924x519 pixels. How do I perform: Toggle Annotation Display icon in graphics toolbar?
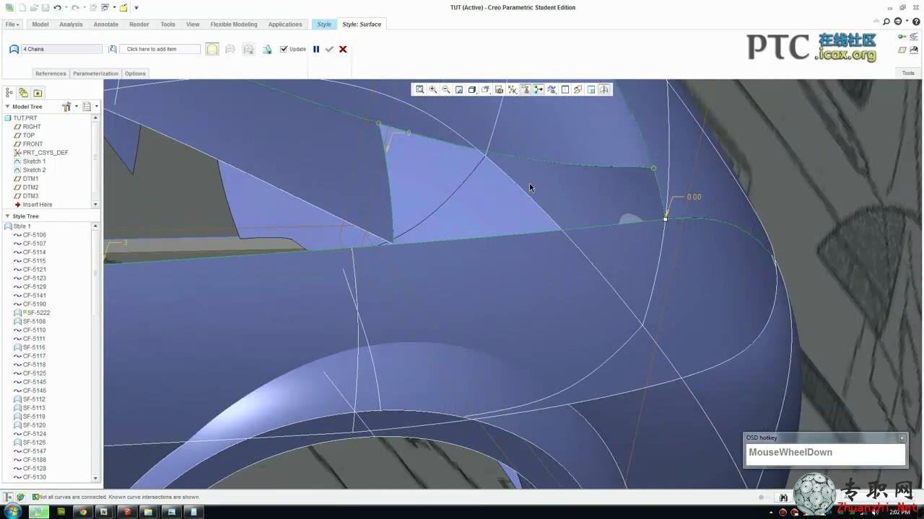[526, 89]
